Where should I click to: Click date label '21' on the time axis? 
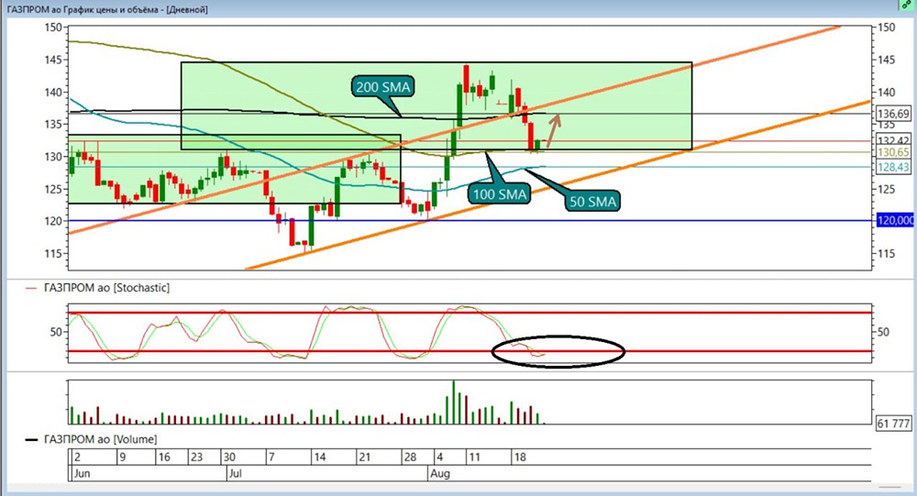(365, 457)
